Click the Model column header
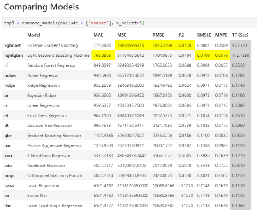This screenshot has width=257, height=215. pos(34,35)
